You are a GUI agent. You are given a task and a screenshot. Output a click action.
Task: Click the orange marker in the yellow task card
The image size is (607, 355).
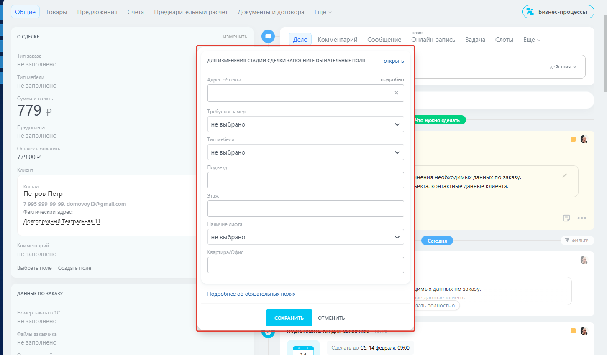(573, 139)
